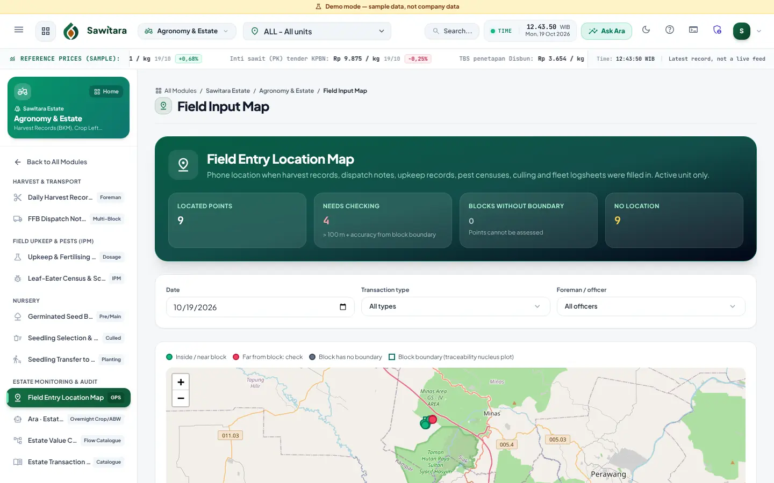Click the Estate Value flow catalogue icon

click(18, 441)
